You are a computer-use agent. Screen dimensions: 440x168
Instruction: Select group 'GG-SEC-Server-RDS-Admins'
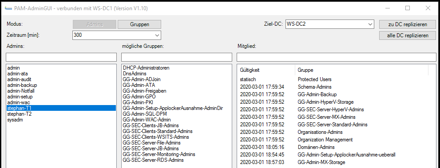[177, 160]
